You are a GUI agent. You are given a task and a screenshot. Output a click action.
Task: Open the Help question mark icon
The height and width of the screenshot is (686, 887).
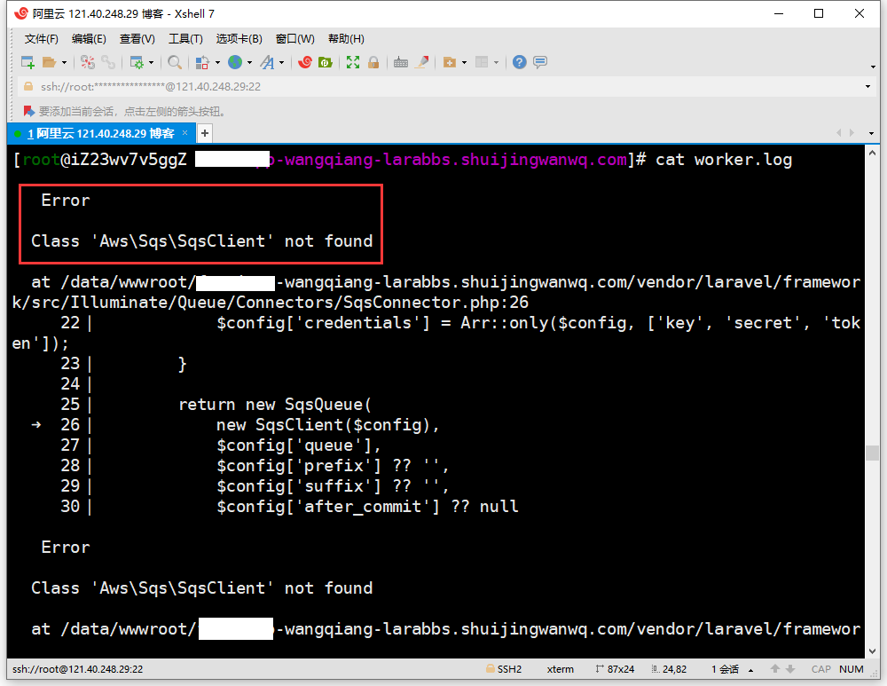[x=520, y=62]
